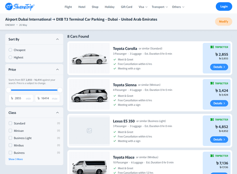
Task: View Details for Toyota Sienna
Action: [219, 103]
